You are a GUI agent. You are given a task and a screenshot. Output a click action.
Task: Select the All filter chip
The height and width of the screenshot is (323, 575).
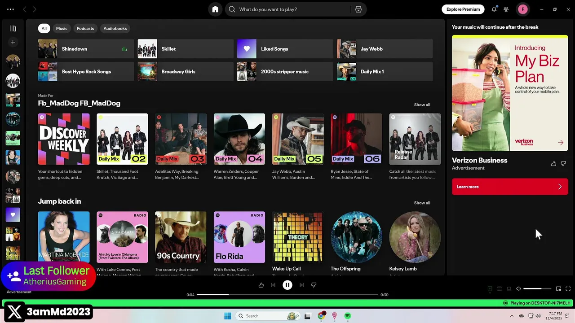(44, 28)
